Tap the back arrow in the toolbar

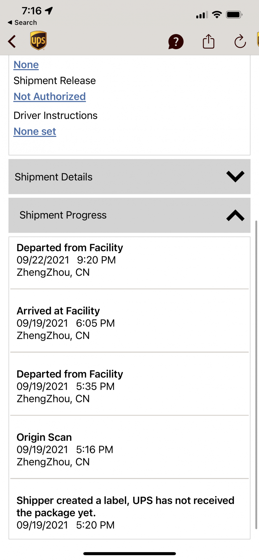click(x=12, y=41)
